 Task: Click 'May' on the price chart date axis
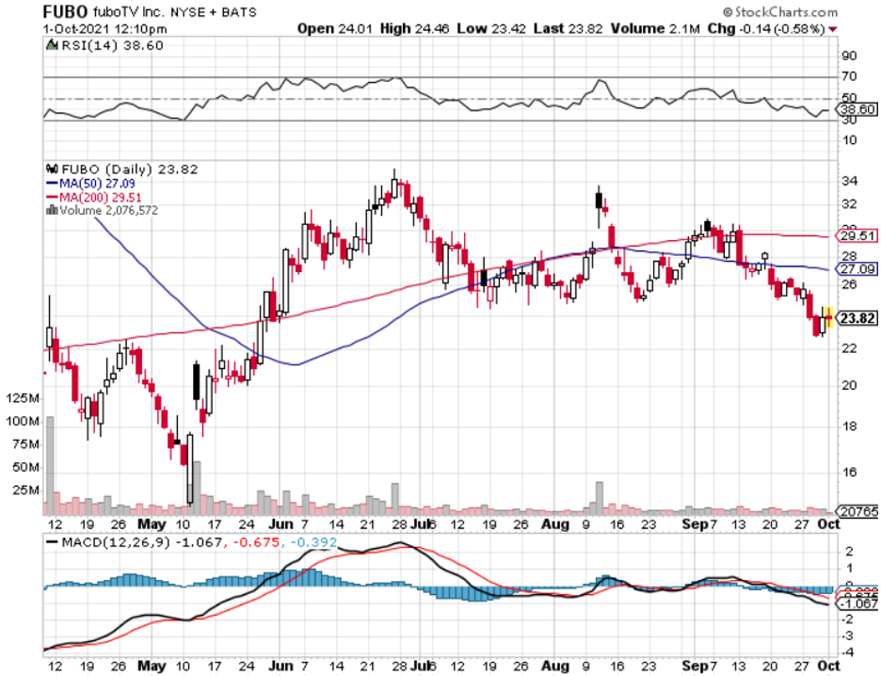152,524
